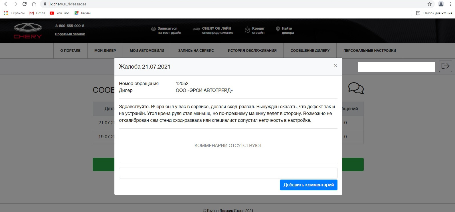This screenshot has height=212, width=455.
Task: Click the Номер обращения label
Action: coord(139,83)
